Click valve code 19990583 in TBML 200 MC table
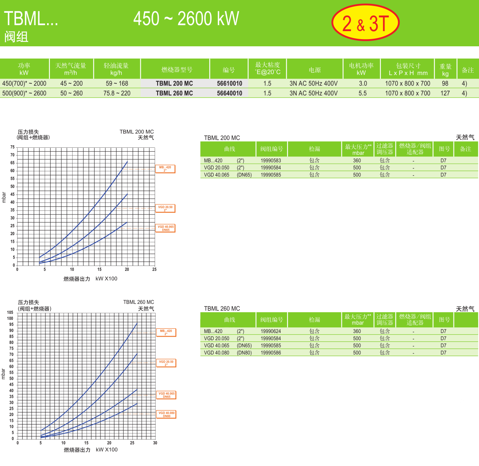Image resolution: width=479 pixels, height=466 pixels. point(271,161)
